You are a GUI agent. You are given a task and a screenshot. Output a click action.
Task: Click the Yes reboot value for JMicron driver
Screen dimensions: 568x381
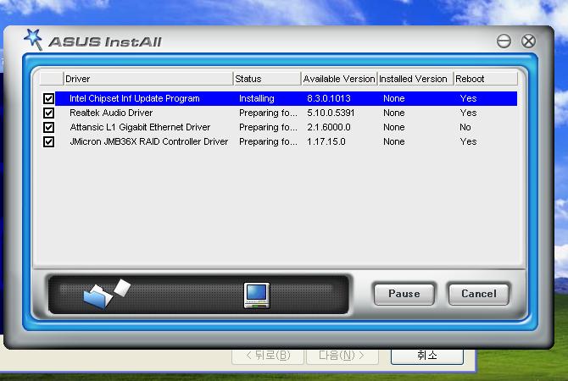pyautogui.click(x=468, y=142)
